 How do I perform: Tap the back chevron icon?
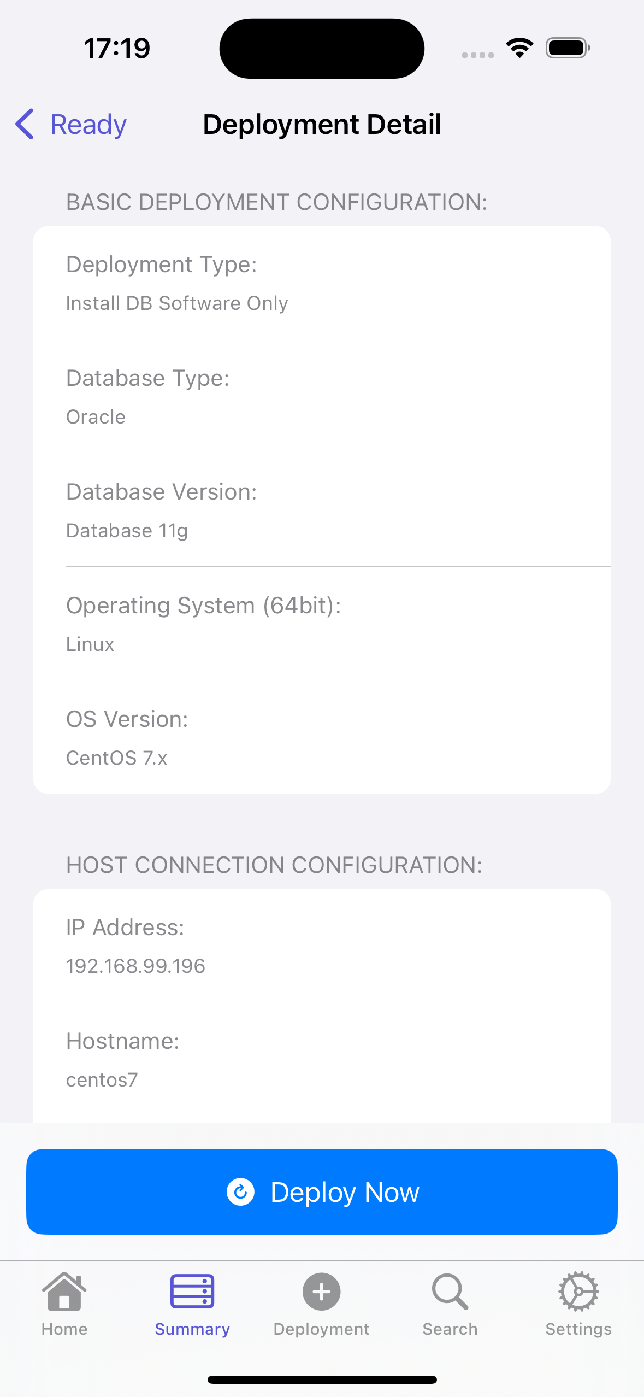[25, 124]
